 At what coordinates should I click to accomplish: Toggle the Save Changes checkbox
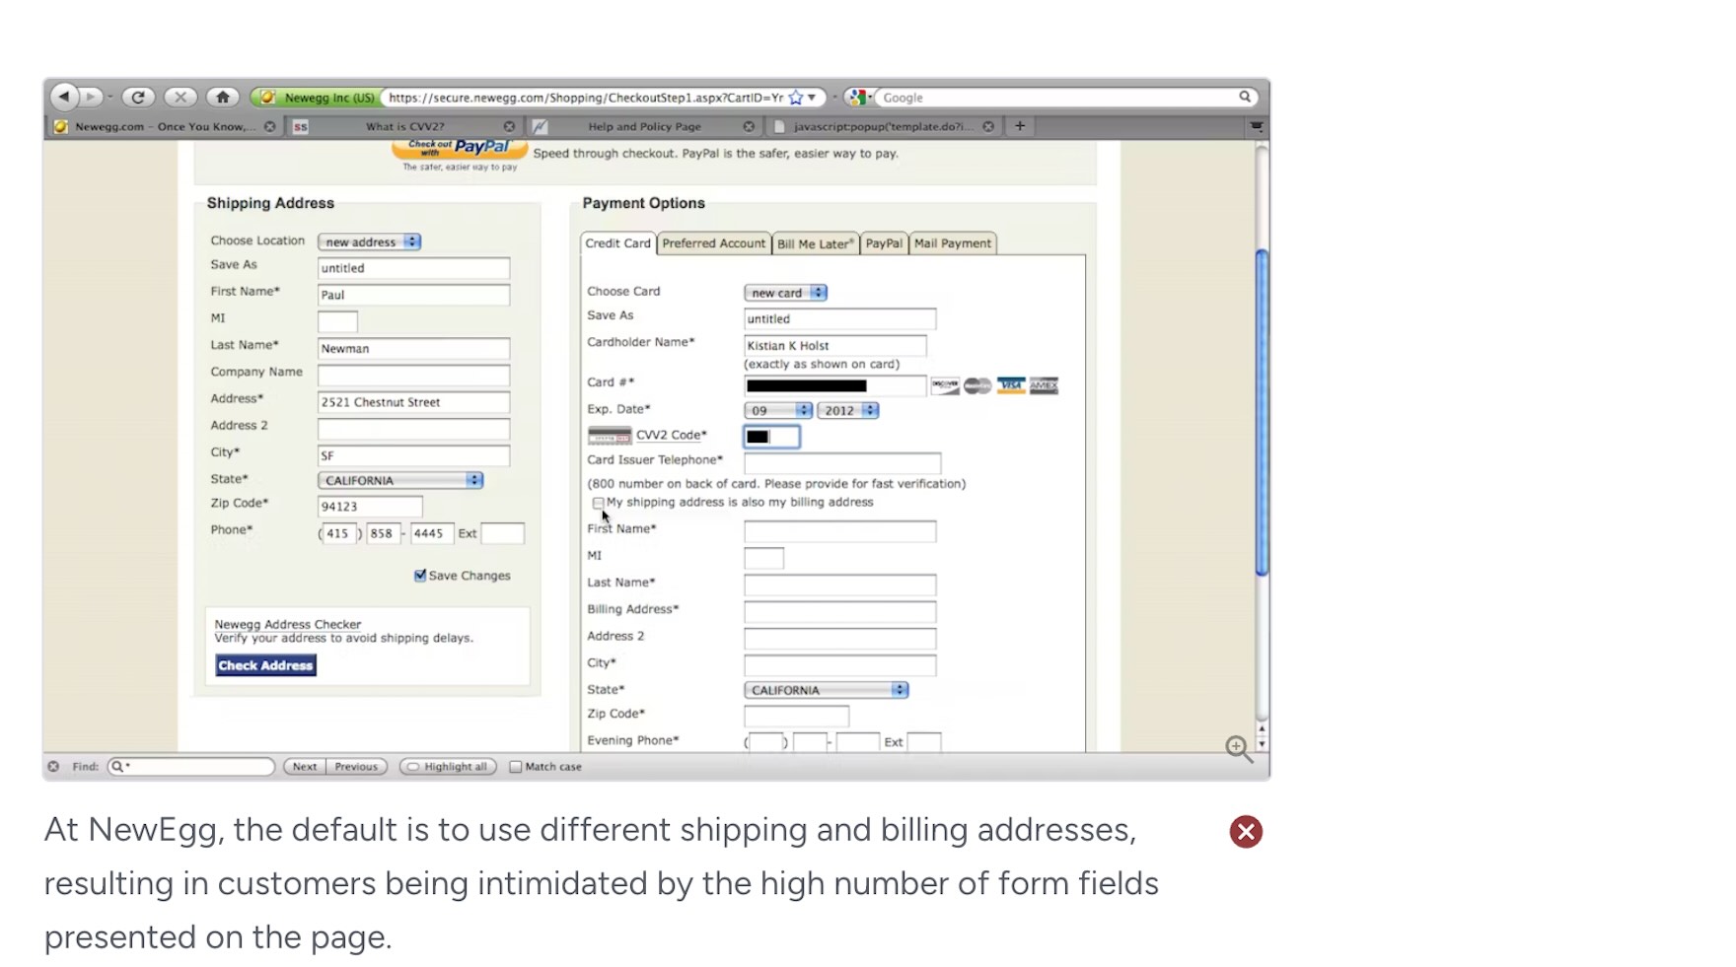(420, 576)
